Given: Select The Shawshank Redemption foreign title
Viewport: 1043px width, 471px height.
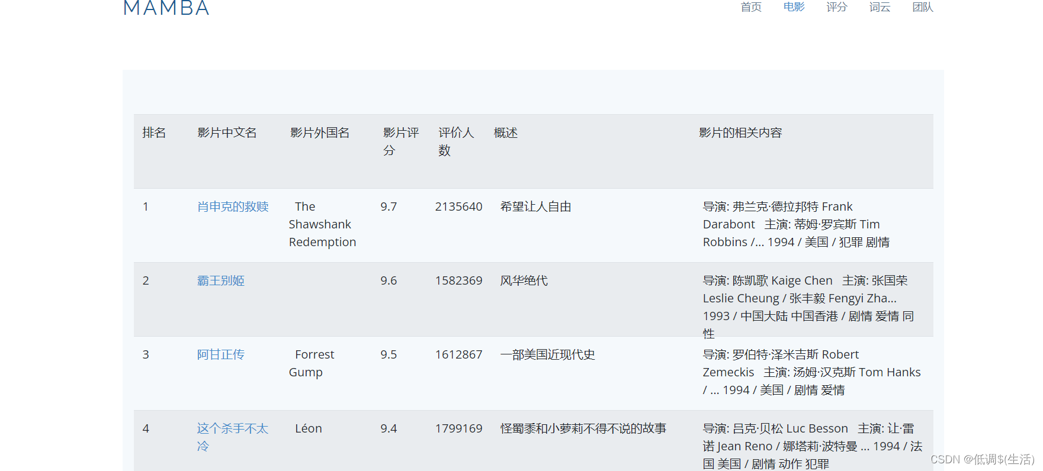Looking at the screenshot, I should [322, 224].
